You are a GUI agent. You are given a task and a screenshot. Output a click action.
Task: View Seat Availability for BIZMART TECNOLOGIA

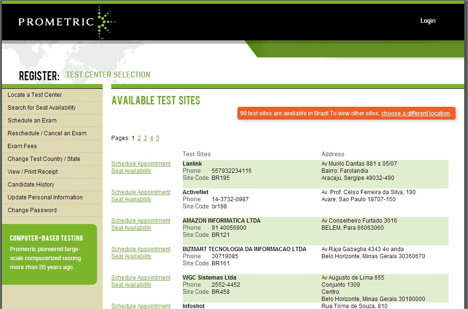(131, 256)
